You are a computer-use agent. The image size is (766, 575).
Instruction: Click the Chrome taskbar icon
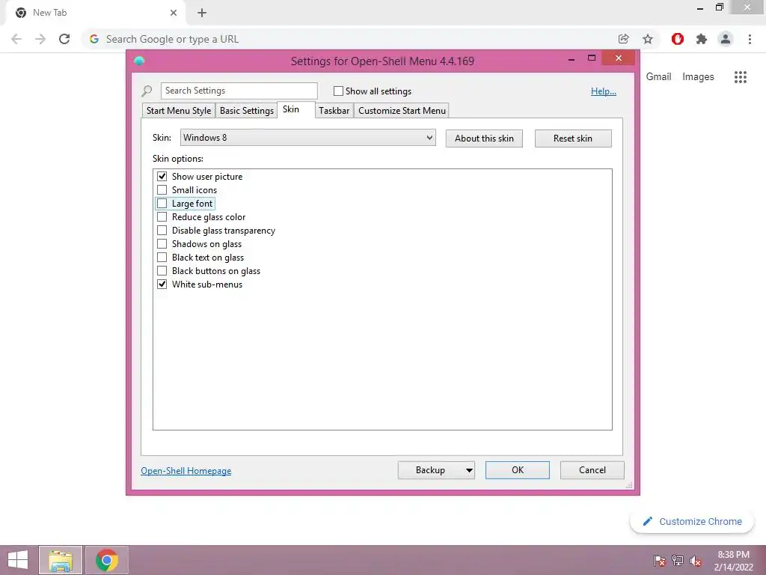107,560
